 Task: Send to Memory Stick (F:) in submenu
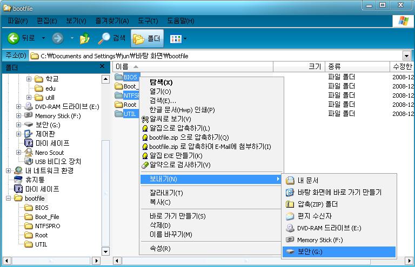coord(319,240)
